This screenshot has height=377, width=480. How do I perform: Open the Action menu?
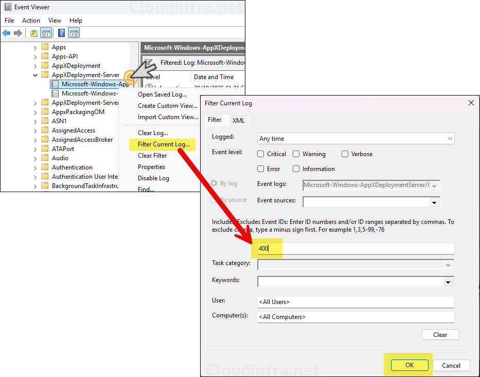pyautogui.click(x=31, y=20)
